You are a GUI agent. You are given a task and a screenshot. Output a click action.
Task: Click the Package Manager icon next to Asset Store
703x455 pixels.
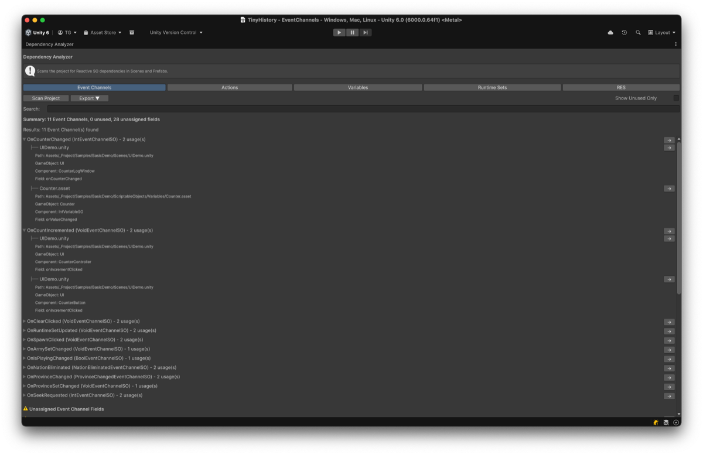(x=132, y=32)
